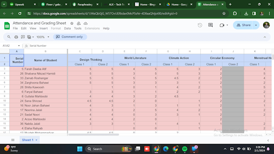Collapse the toolbar with the up chevron
This screenshot has height=154, width=274.
point(265,37)
